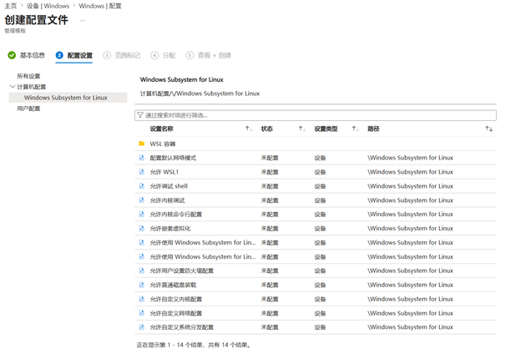Click the 路径 column header
Screen dimensions: 526x354
coord(373,129)
